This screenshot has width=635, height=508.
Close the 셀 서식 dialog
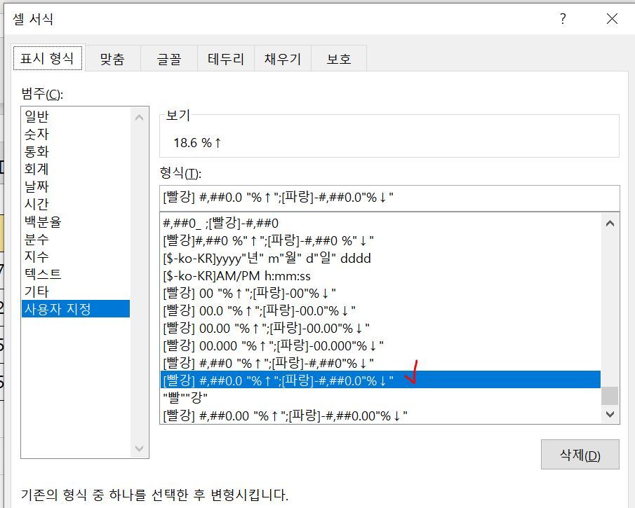(612, 19)
